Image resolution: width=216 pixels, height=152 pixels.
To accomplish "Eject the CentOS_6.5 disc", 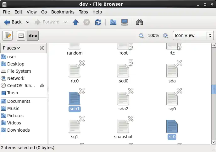I will pos(42,86).
